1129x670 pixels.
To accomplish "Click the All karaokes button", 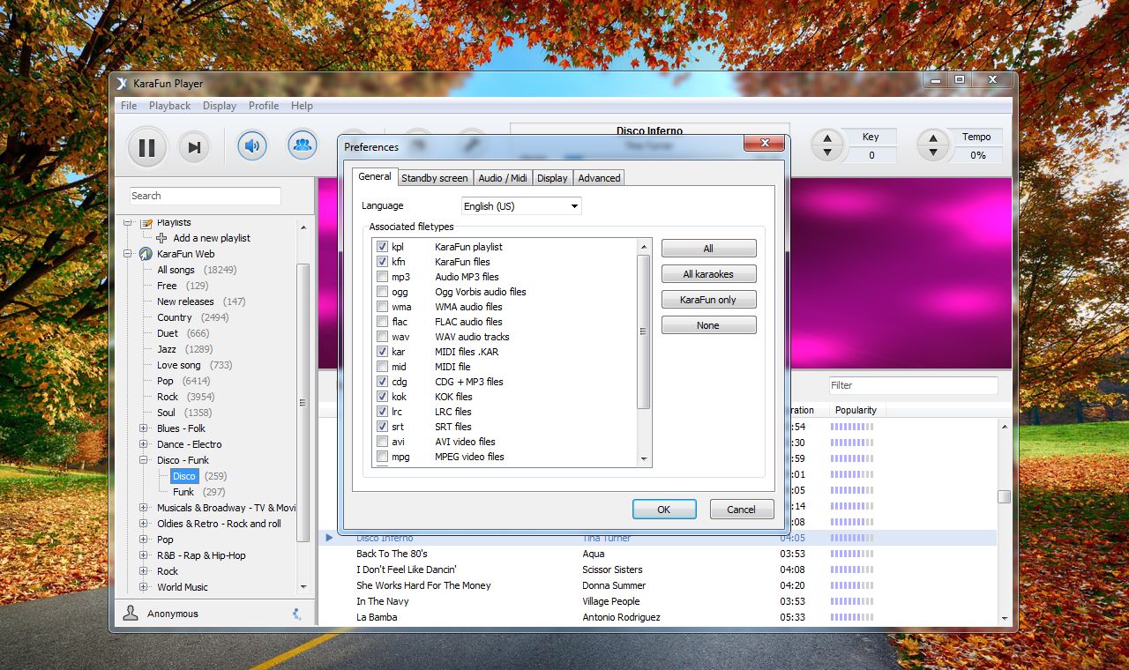I will click(708, 274).
